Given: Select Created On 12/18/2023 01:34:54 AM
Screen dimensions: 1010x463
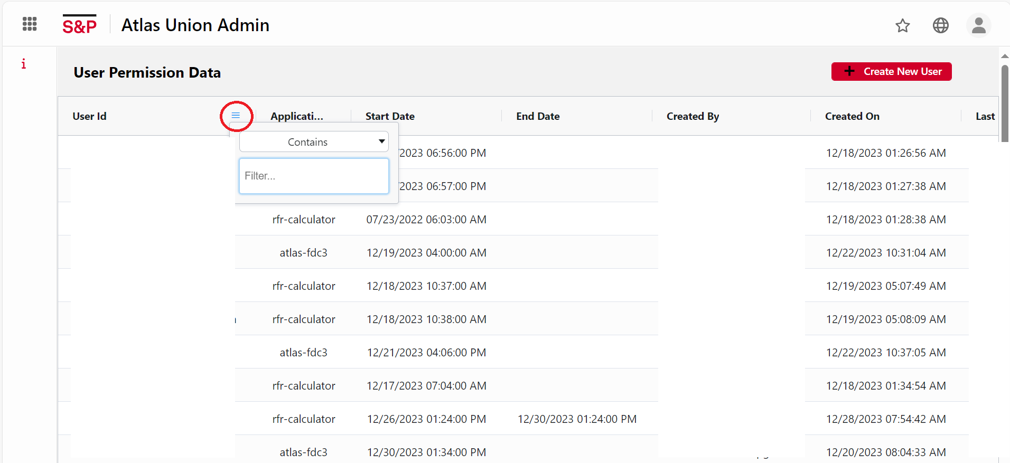Looking at the screenshot, I should click(886, 386).
